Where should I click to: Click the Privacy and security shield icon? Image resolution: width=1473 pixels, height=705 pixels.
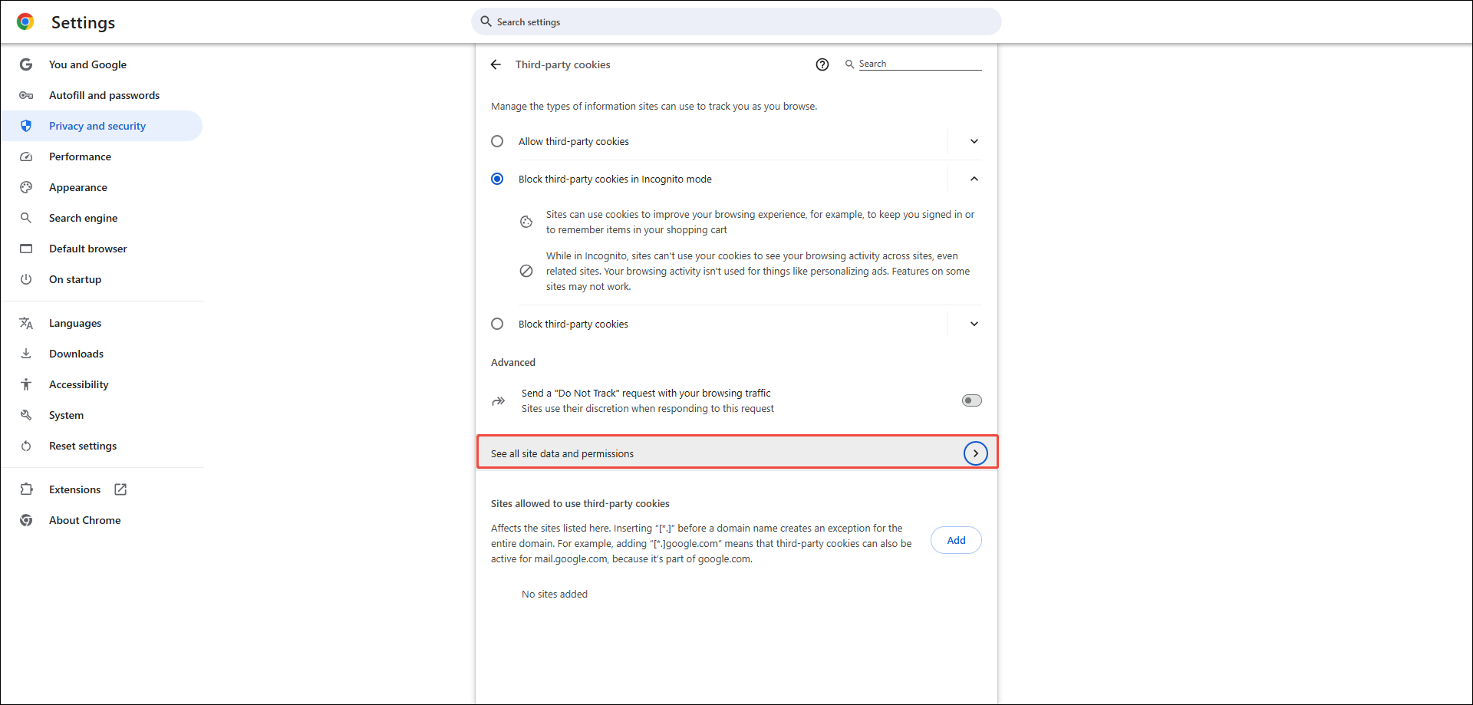26,126
